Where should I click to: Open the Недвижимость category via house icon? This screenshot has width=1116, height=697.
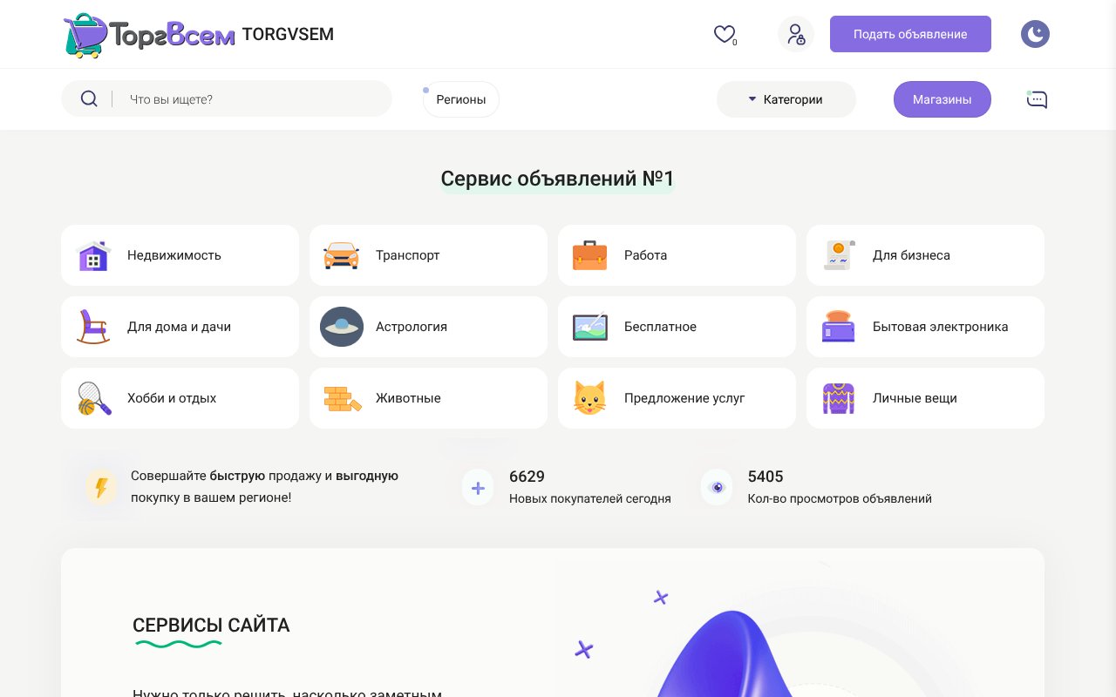93,255
